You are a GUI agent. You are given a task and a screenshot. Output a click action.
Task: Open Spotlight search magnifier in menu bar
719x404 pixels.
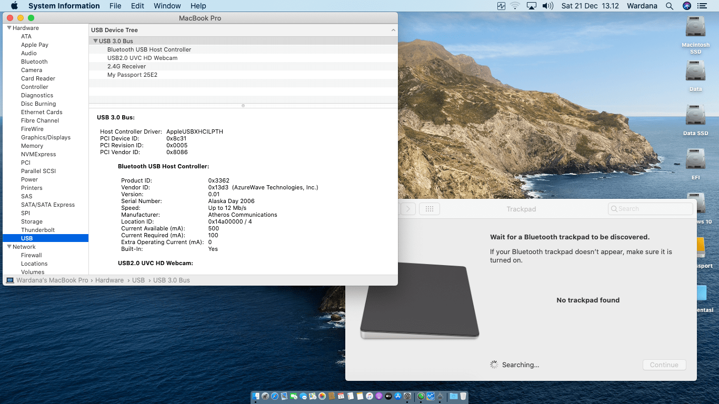[x=670, y=6]
